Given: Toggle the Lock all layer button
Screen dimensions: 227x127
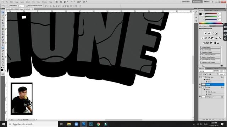Looking at the screenshot, I should 210,74.
